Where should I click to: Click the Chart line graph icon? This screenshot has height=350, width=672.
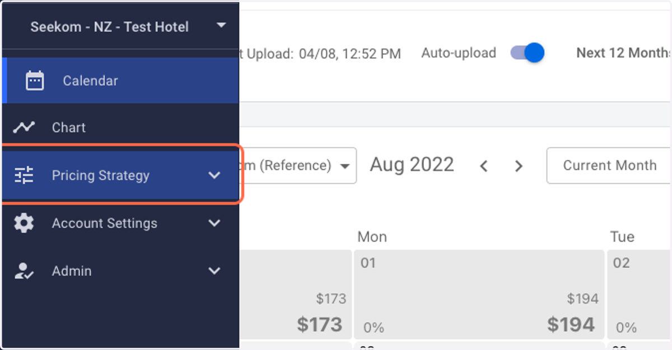24,127
